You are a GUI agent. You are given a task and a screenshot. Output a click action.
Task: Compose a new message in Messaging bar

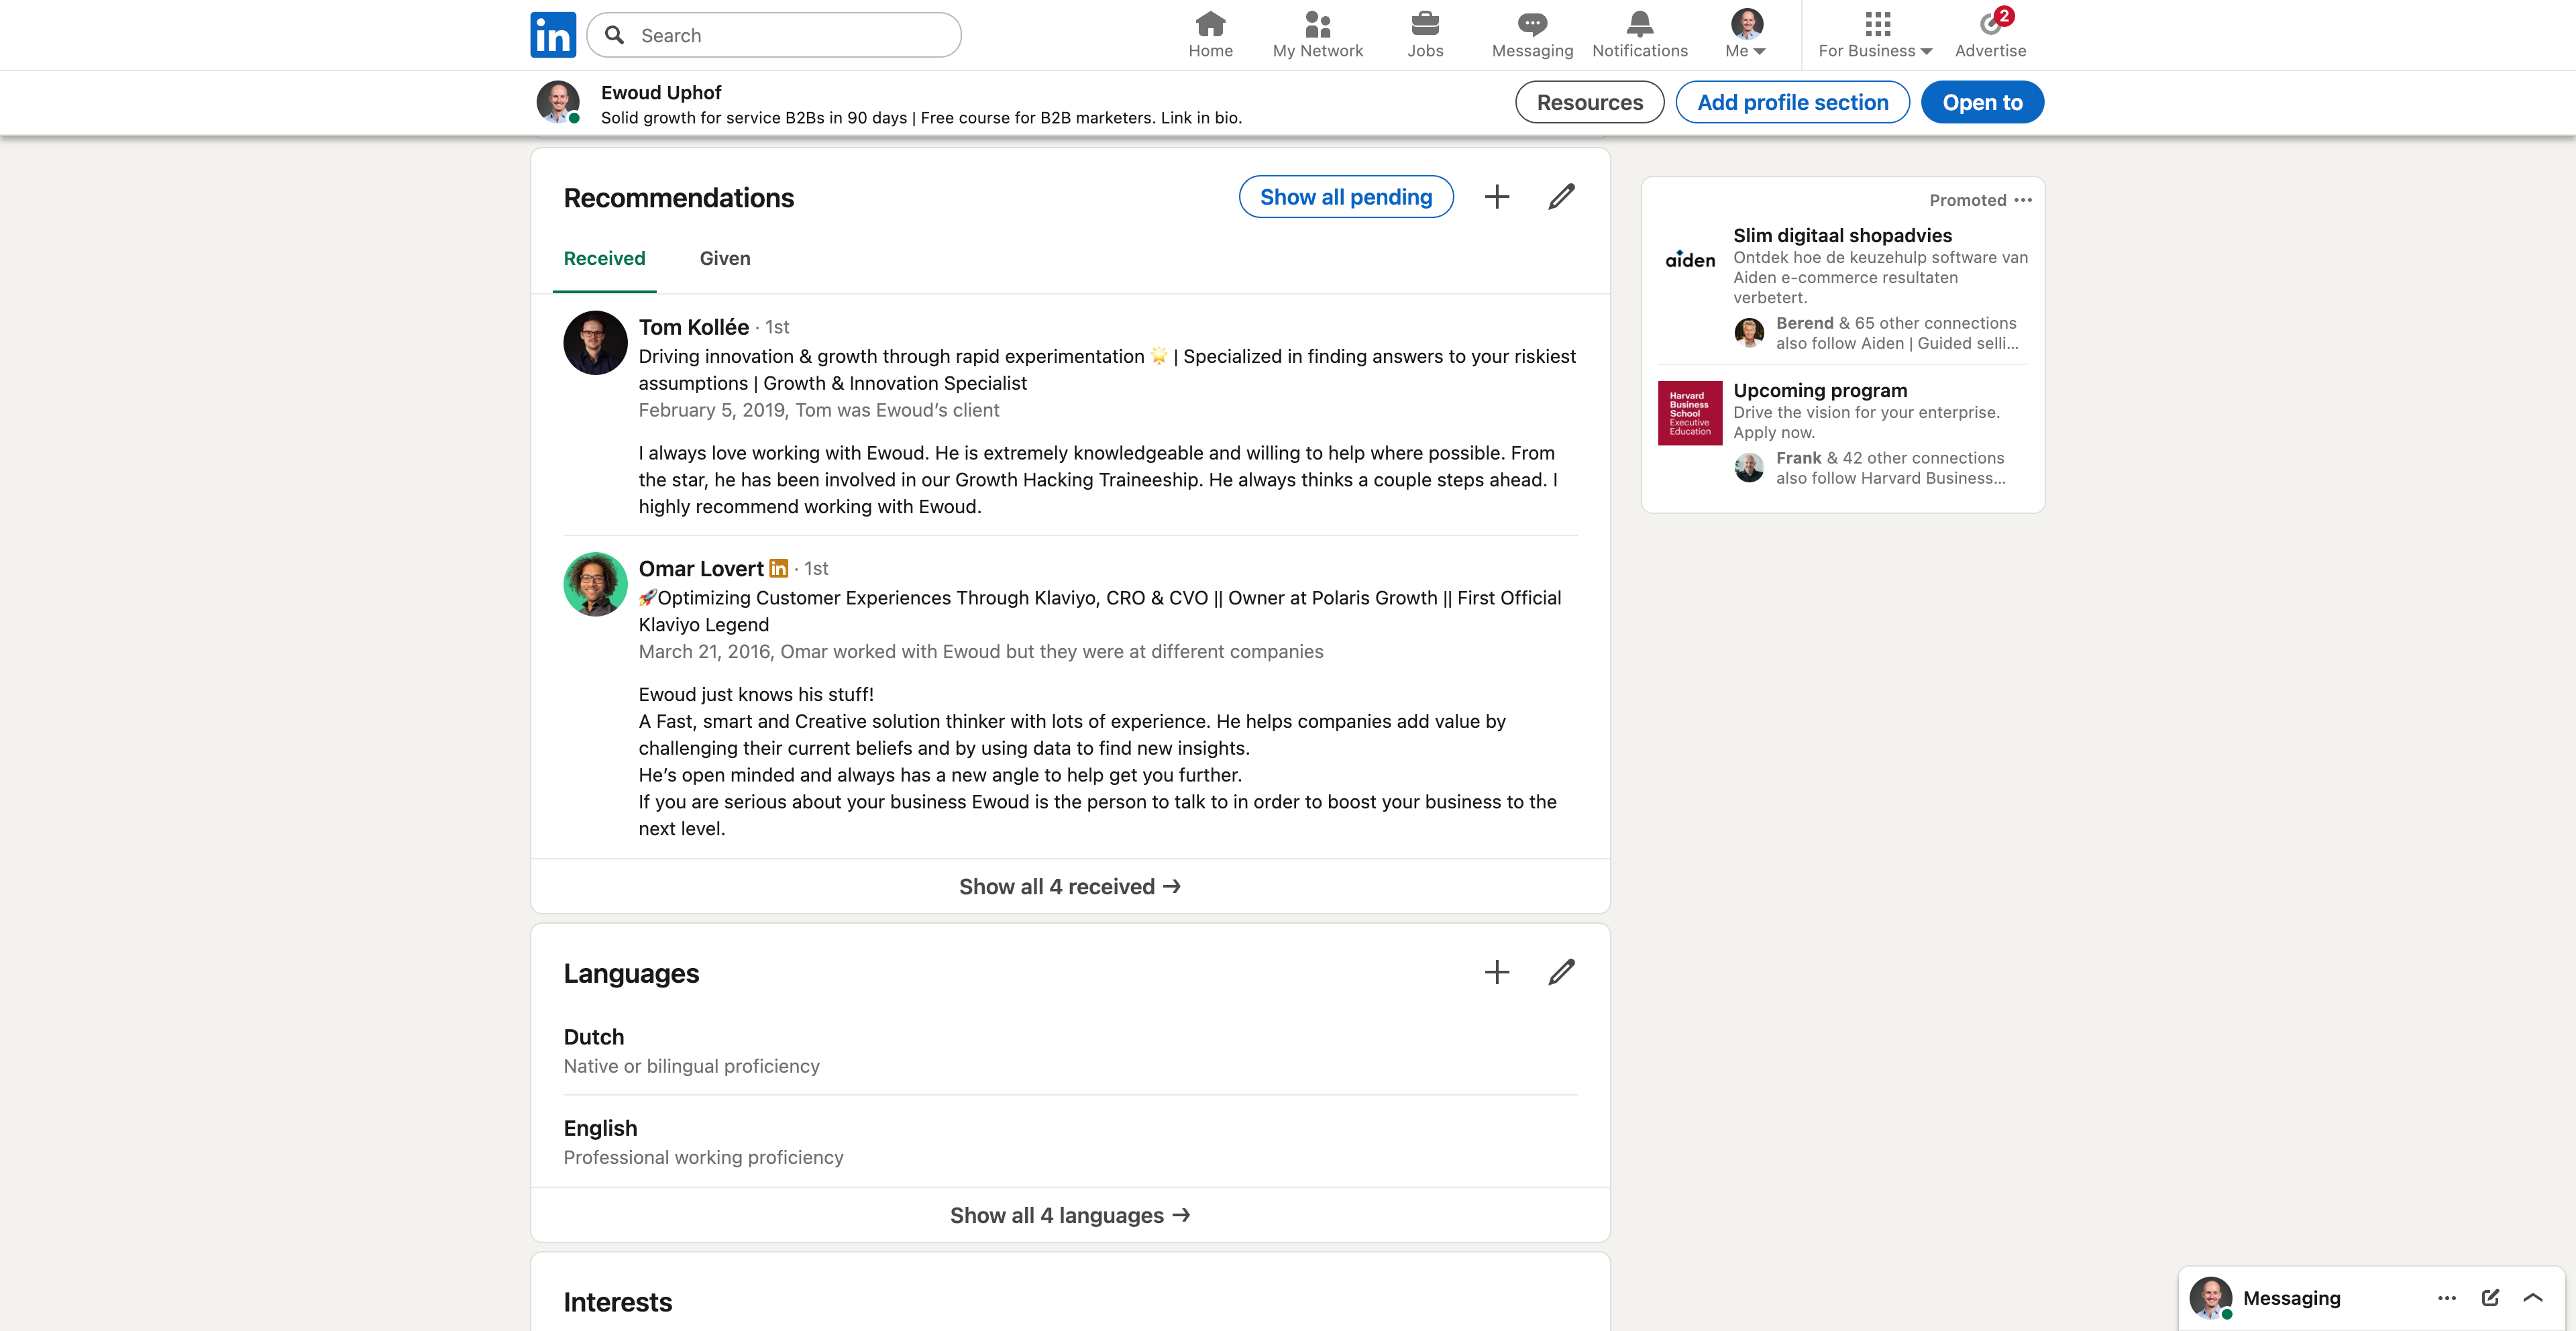click(2490, 1298)
